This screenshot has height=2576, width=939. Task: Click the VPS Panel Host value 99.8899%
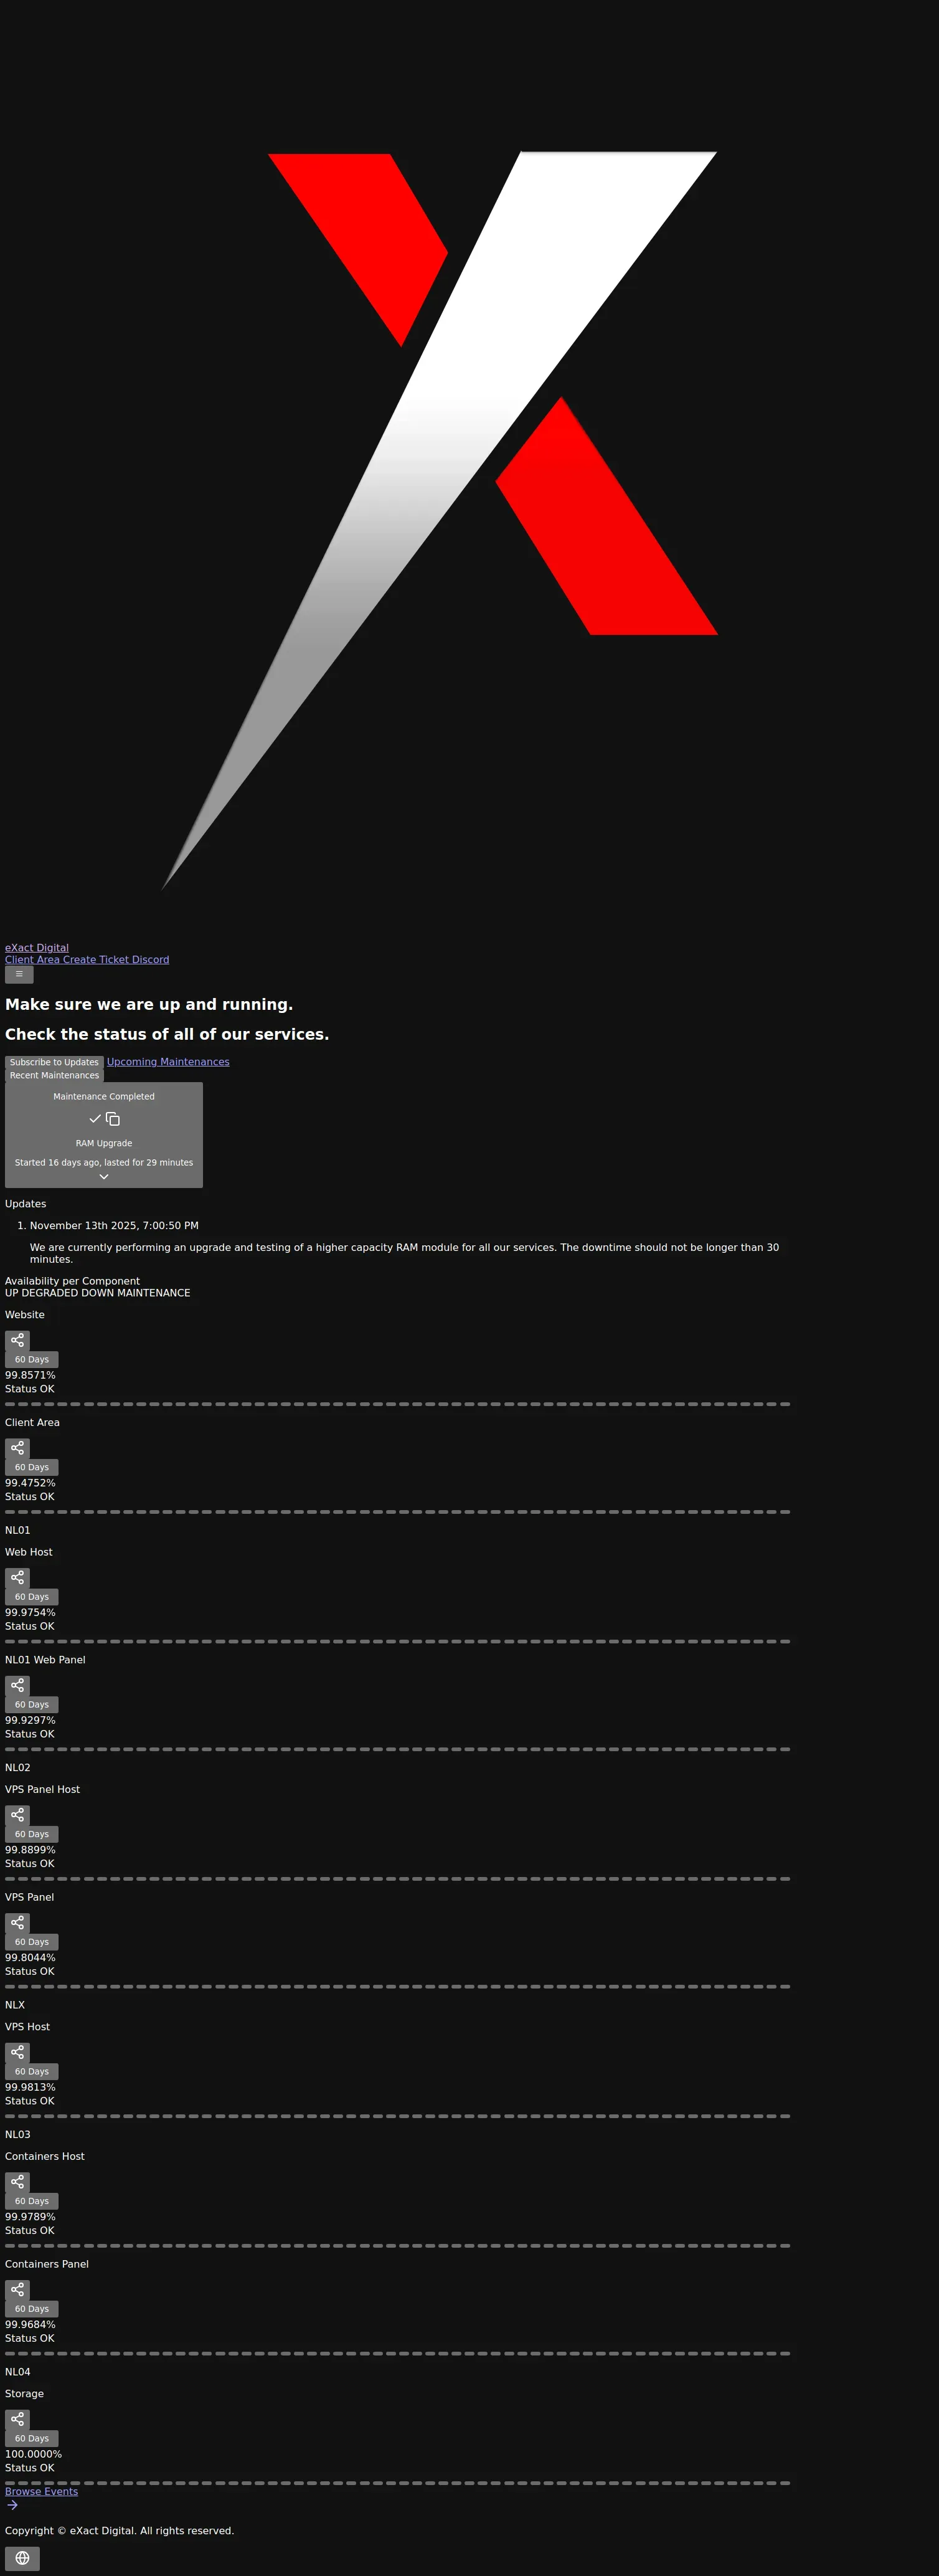30,1850
